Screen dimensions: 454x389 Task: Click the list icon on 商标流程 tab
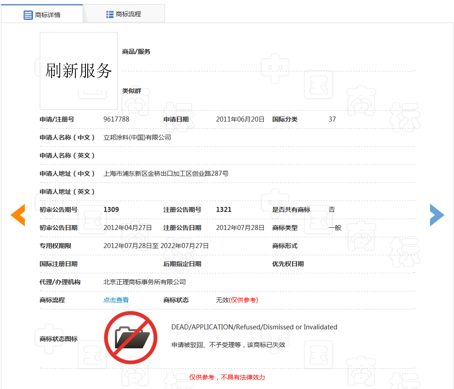tap(110, 14)
